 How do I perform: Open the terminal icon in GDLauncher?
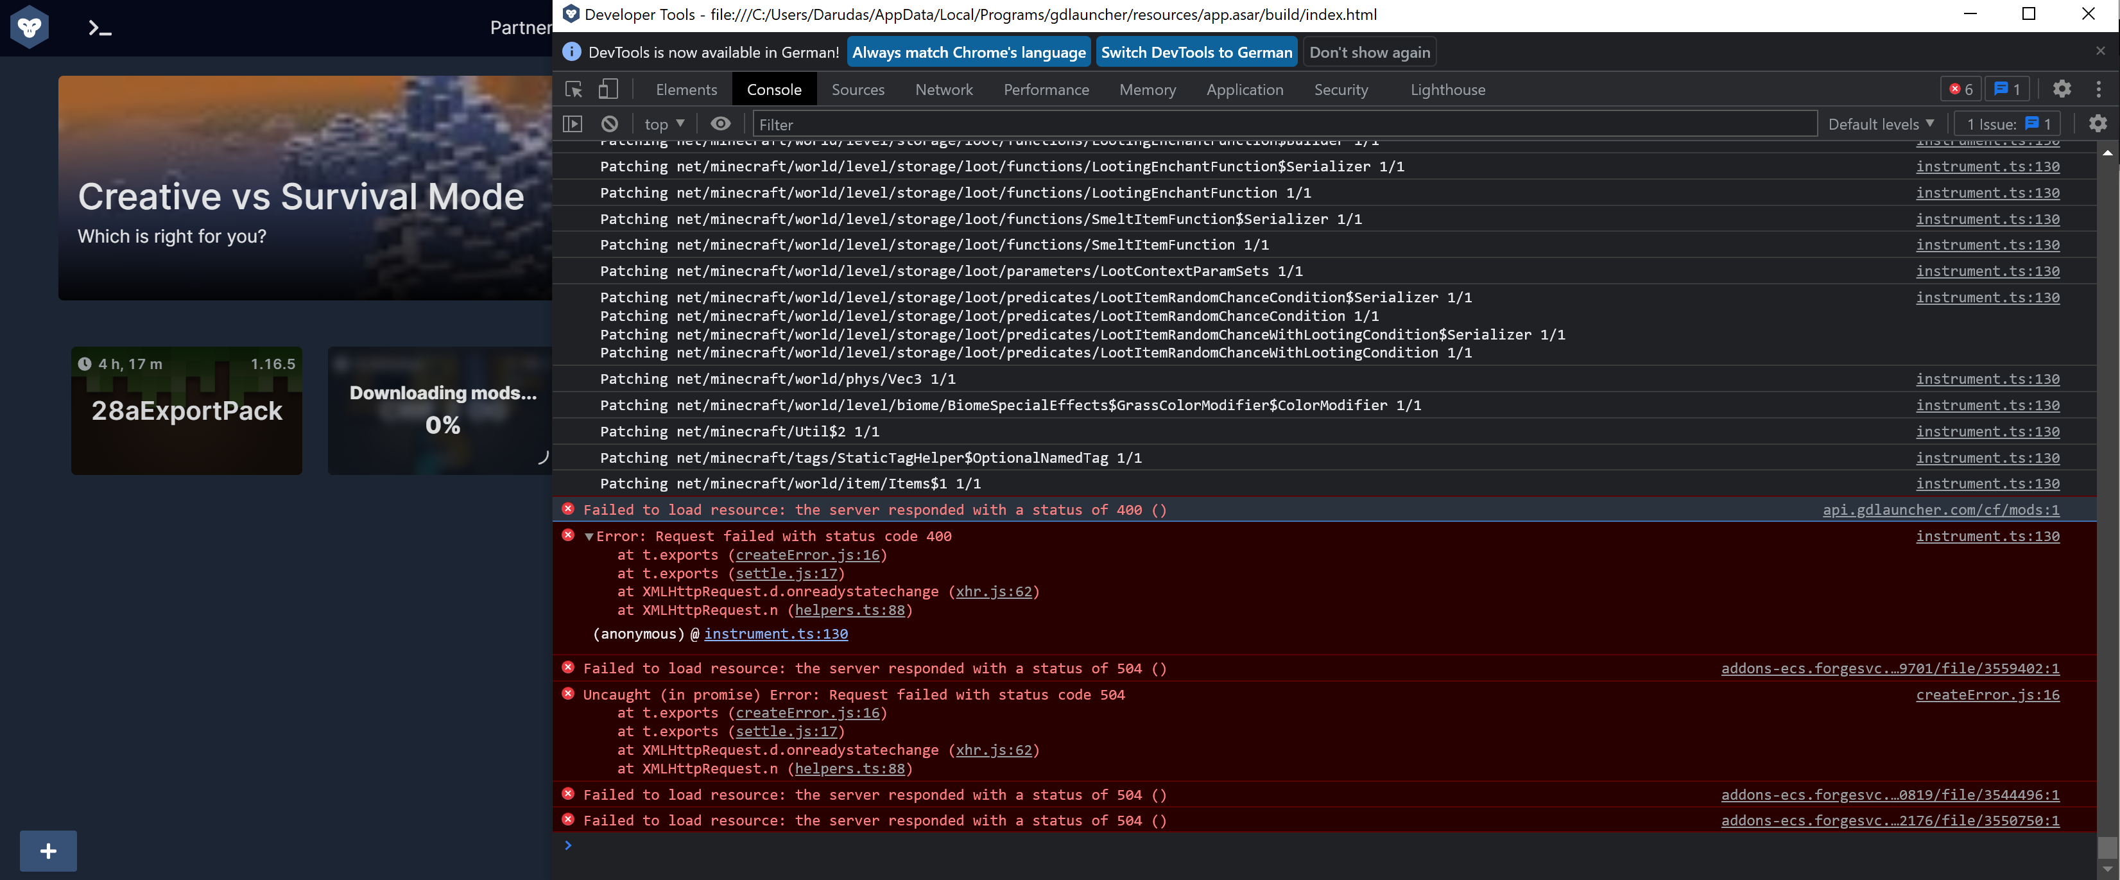[x=99, y=27]
